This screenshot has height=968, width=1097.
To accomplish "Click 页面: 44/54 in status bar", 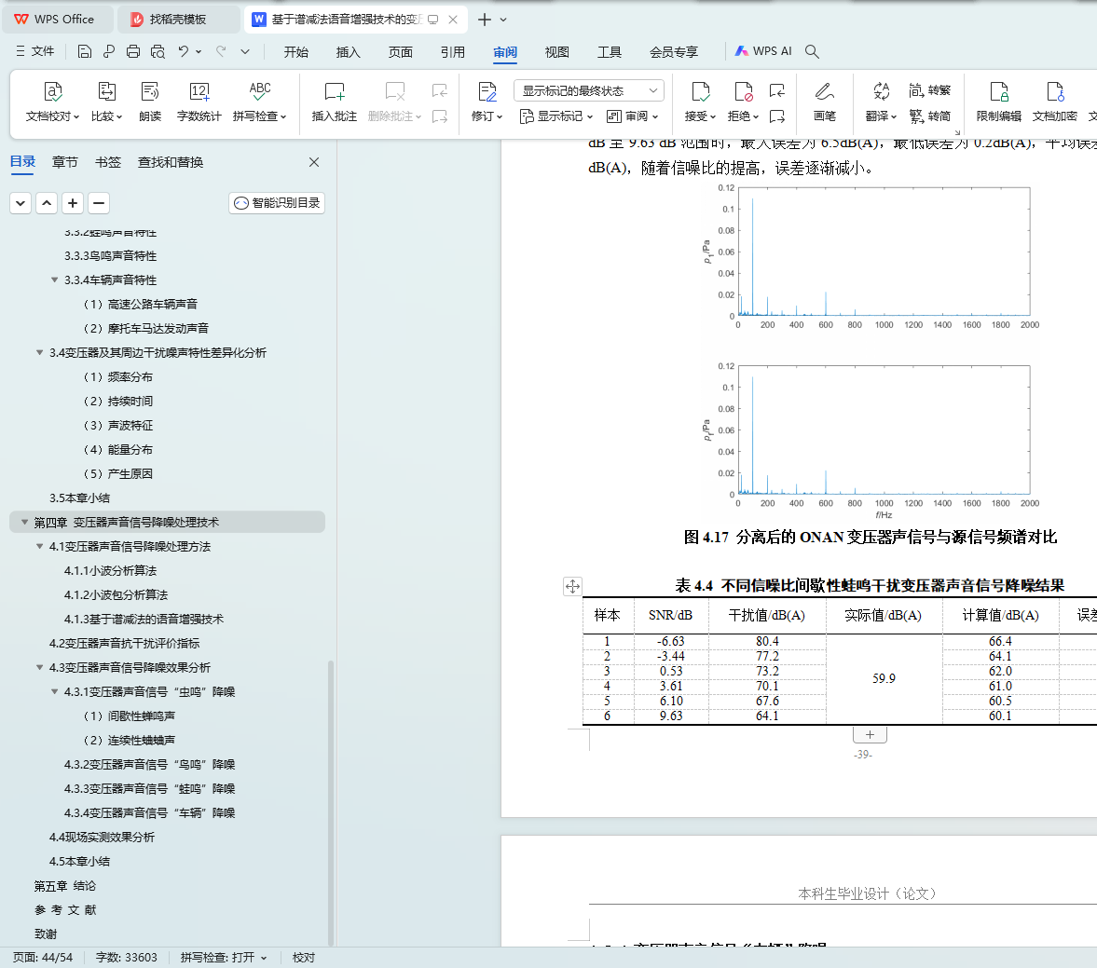I will 43,958.
